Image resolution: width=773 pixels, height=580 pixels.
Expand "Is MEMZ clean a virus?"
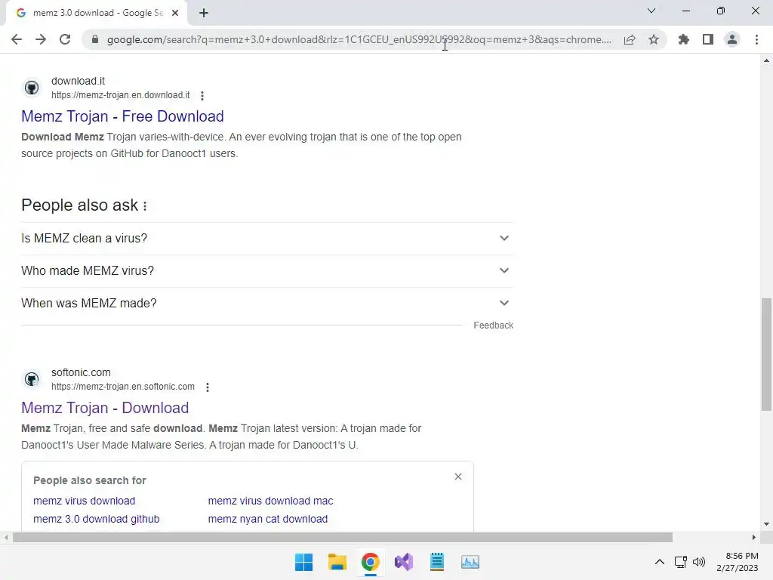(x=267, y=238)
